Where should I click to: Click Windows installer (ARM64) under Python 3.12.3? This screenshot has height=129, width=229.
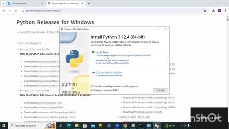49,107
